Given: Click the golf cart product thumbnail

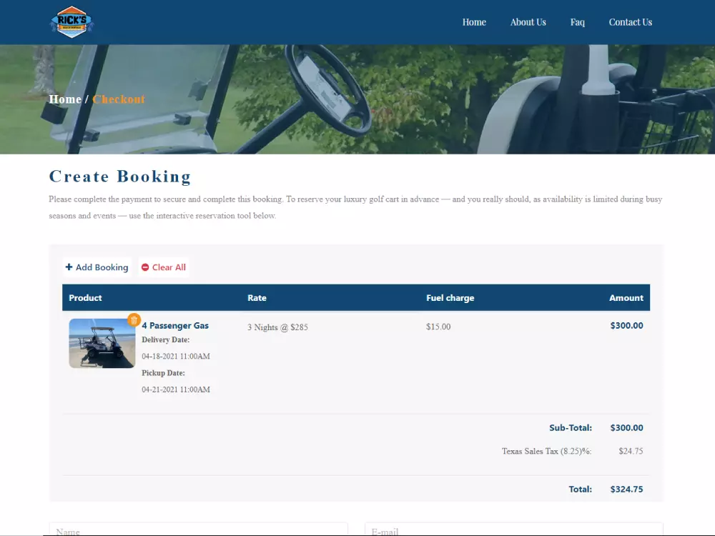Looking at the screenshot, I should [102, 343].
